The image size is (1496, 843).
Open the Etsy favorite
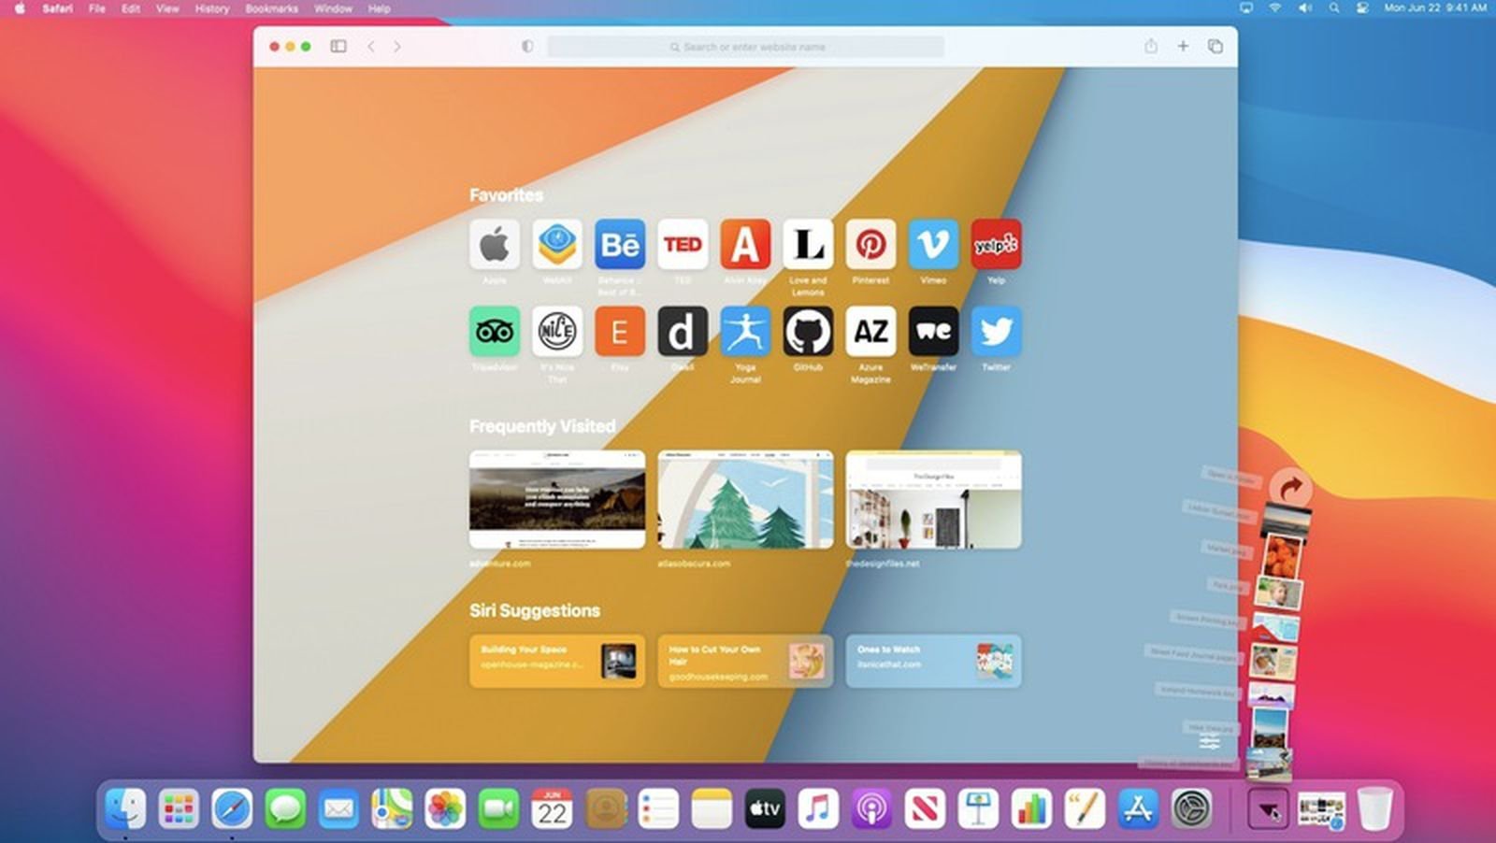620,332
